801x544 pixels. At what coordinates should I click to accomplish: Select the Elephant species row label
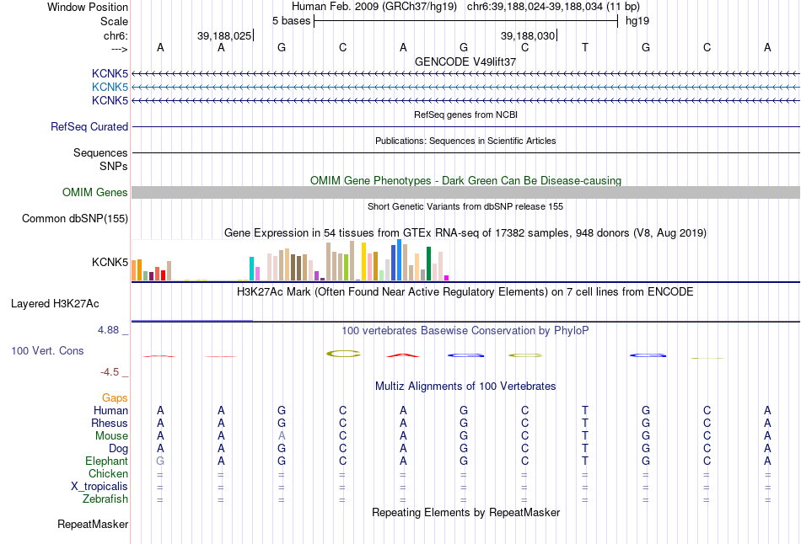tap(107, 461)
